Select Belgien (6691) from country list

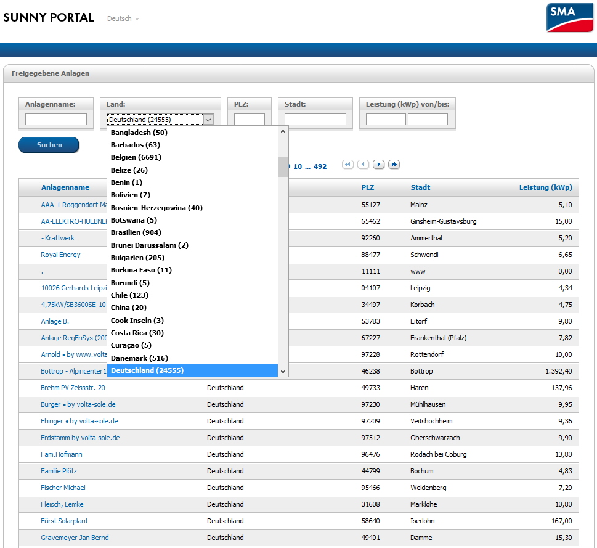(136, 157)
